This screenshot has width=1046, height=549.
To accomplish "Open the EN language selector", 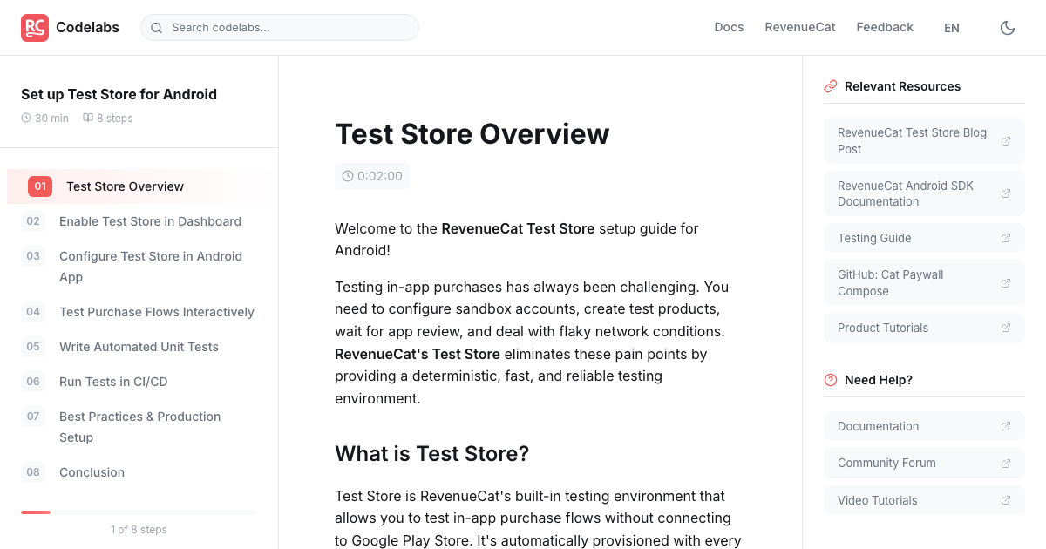I will 952,28.
